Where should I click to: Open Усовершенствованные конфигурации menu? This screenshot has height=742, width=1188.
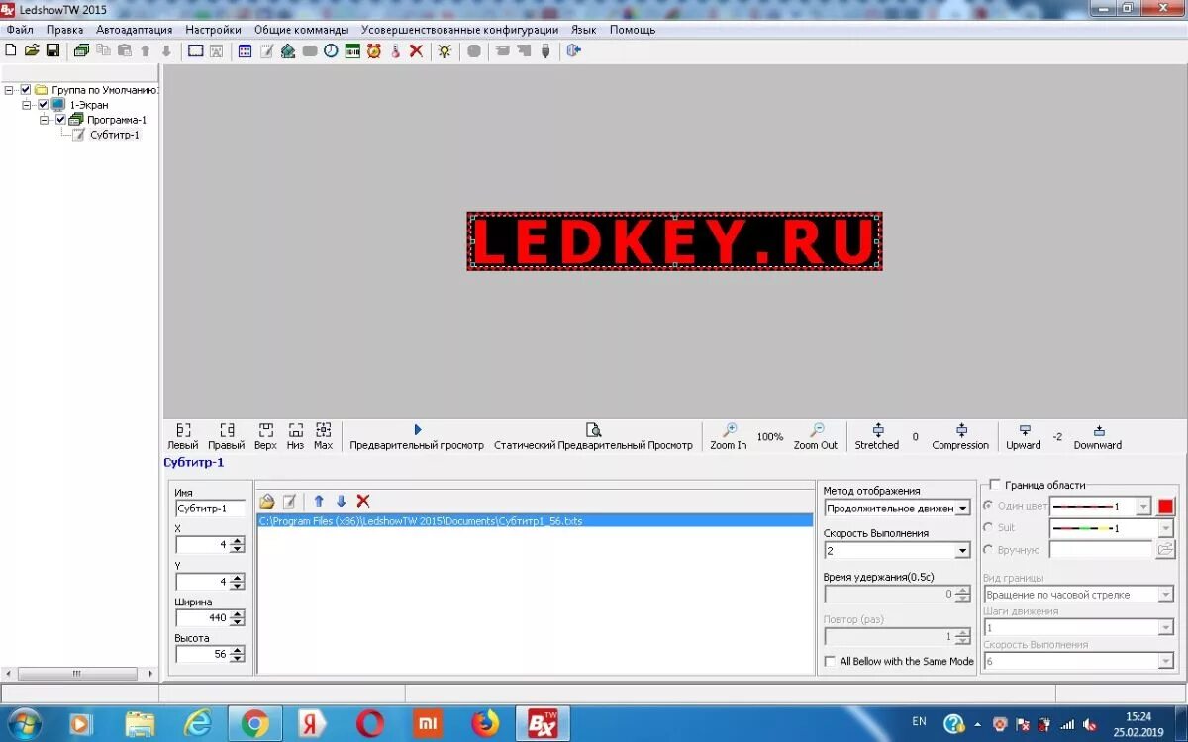[x=459, y=30]
